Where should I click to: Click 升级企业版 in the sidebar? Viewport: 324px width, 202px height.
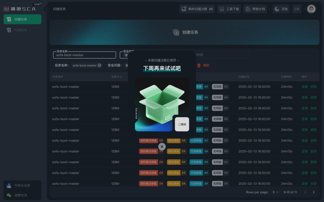[x=22, y=185]
